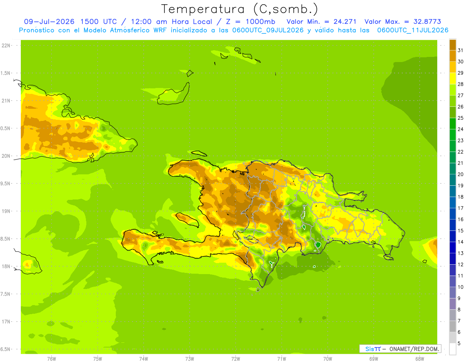Click the "17N" latitude axis label
471x364 pixels.
[x=6, y=322]
